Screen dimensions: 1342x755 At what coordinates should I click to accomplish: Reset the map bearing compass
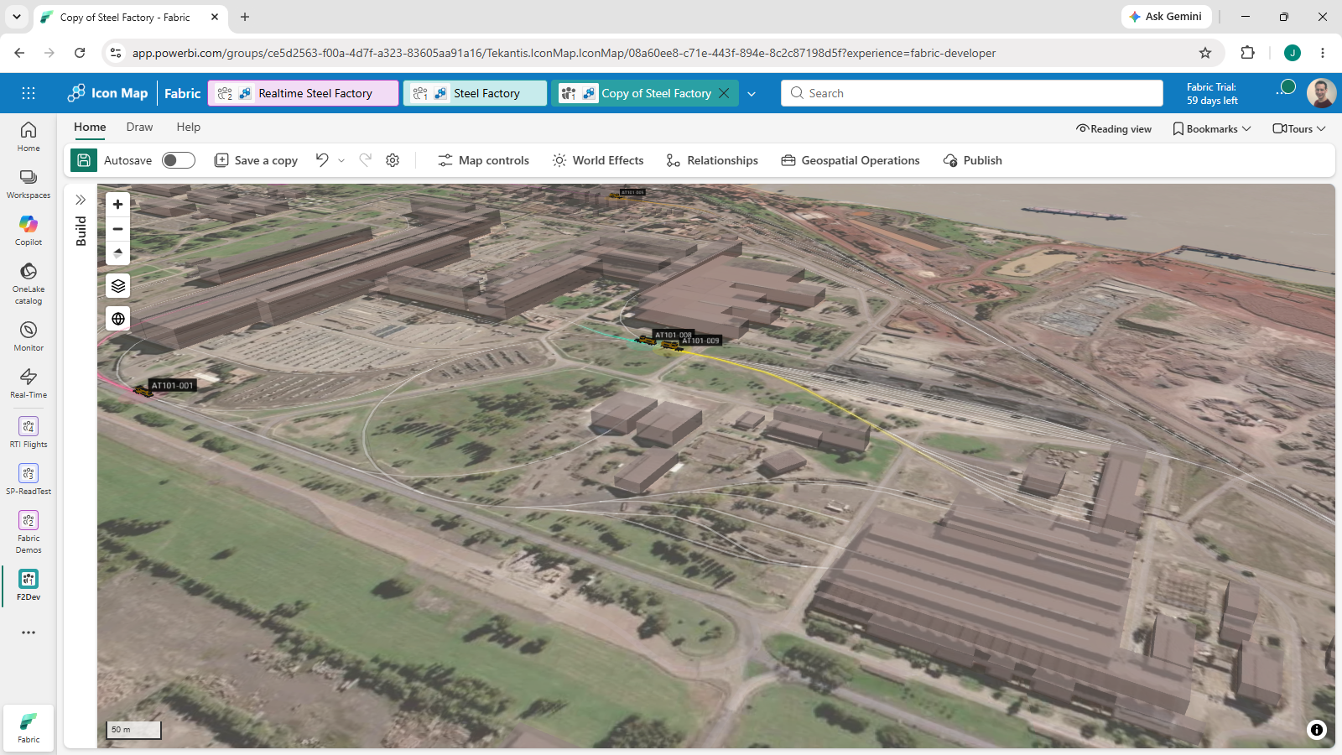pos(118,253)
